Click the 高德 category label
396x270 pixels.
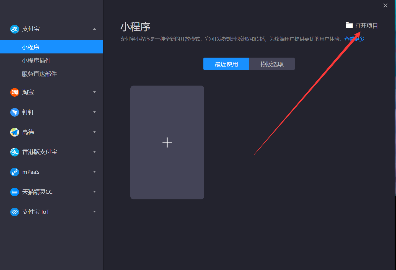28,132
